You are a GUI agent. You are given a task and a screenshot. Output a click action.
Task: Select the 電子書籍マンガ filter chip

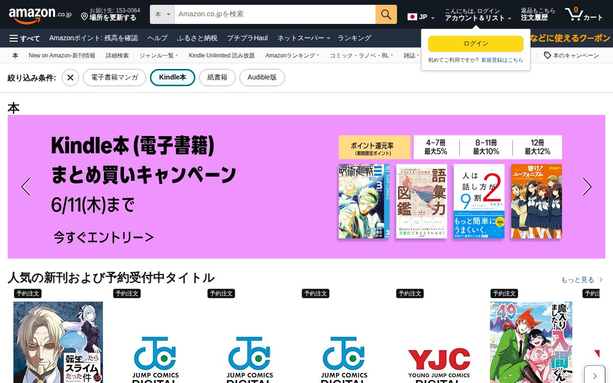coord(114,78)
